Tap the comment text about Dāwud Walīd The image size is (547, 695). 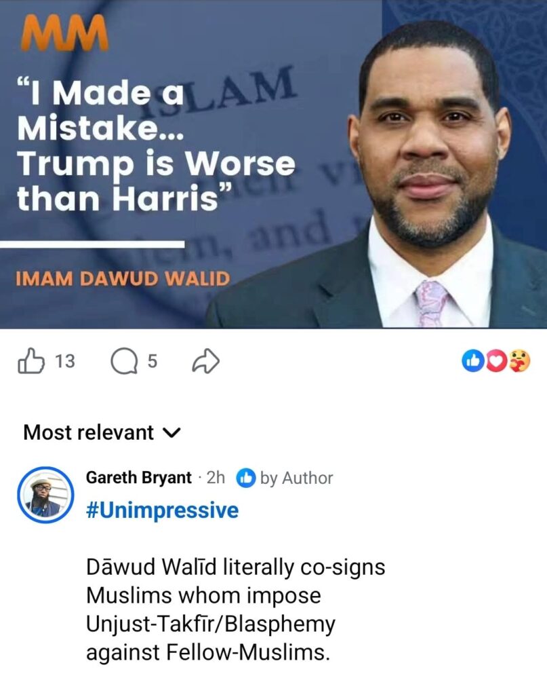coord(235,609)
